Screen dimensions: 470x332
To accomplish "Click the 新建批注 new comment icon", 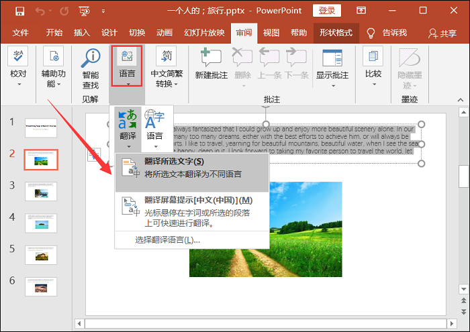I will click(x=211, y=57).
